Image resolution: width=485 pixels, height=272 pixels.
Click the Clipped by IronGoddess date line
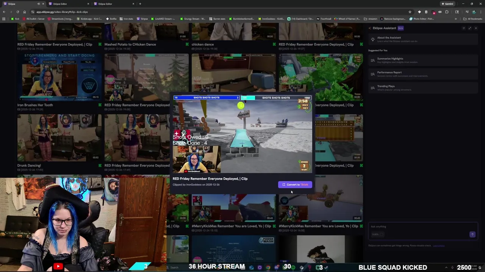196,185
